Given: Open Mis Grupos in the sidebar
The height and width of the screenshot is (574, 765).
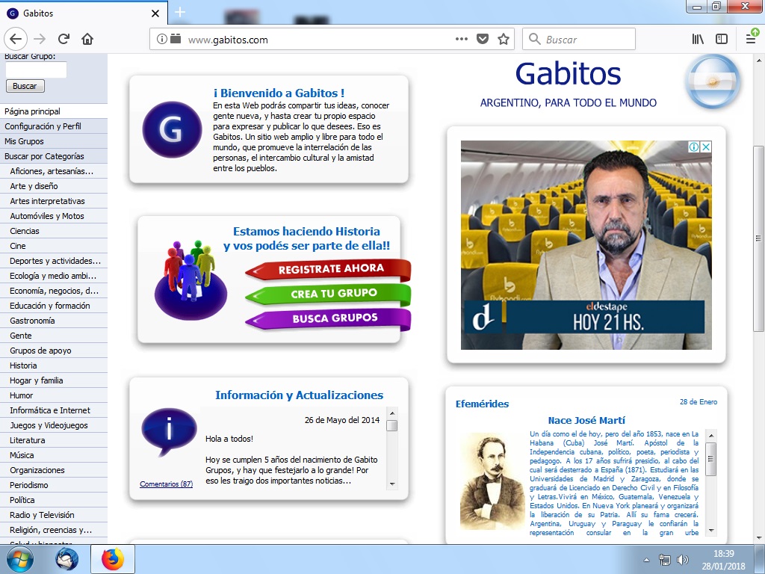Looking at the screenshot, I should click(54, 141).
